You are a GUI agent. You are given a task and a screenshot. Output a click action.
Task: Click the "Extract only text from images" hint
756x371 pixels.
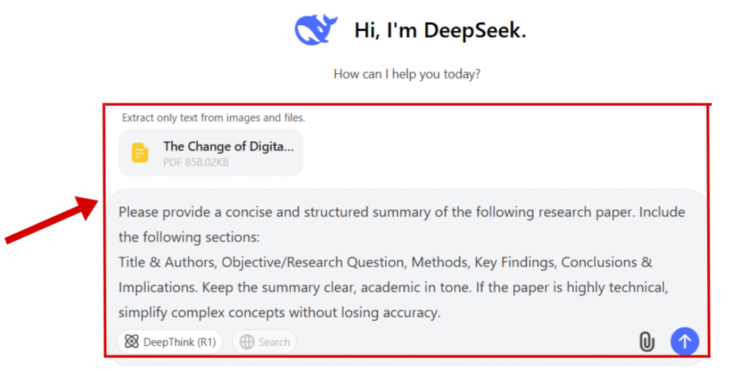click(x=213, y=118)
